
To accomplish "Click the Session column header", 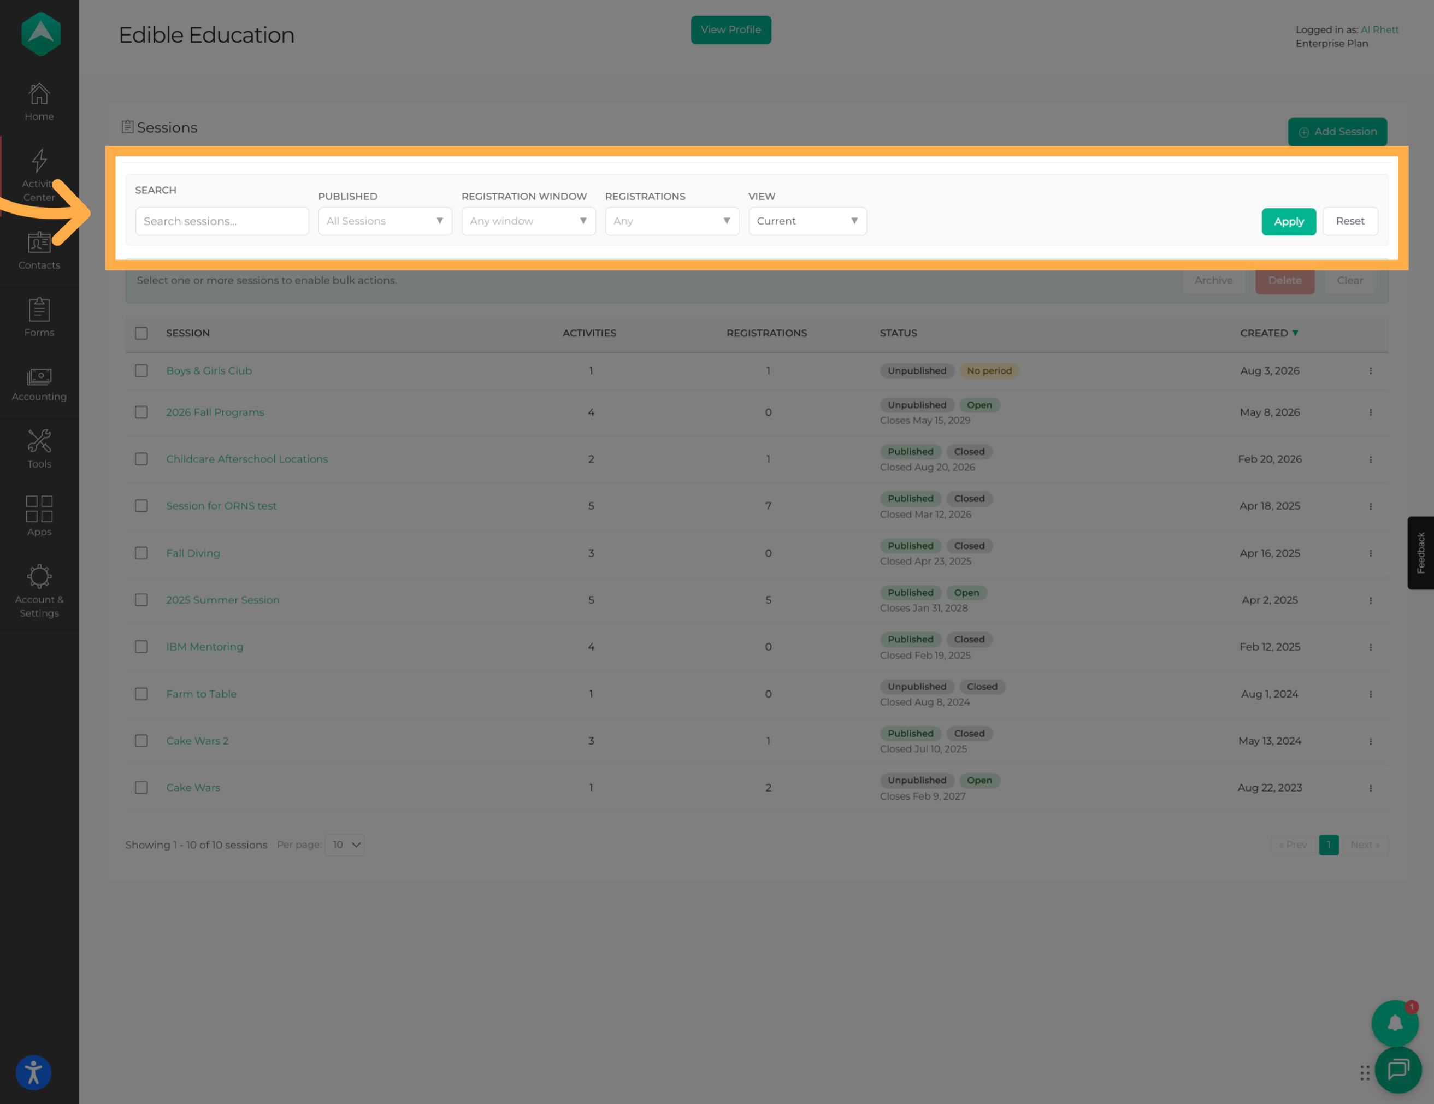I will coord(188,333).
